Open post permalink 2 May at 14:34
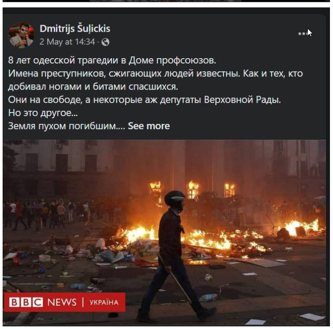The image size is (333, 329). 67,42
